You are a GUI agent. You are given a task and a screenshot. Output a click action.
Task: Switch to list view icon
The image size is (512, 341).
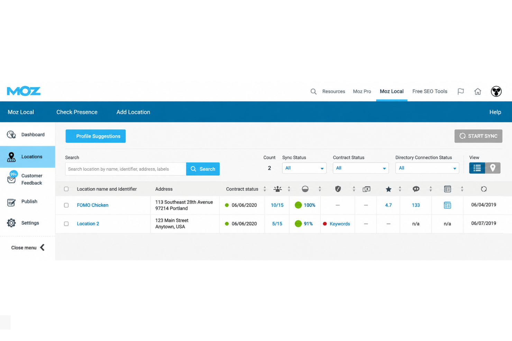coord(477,168)
